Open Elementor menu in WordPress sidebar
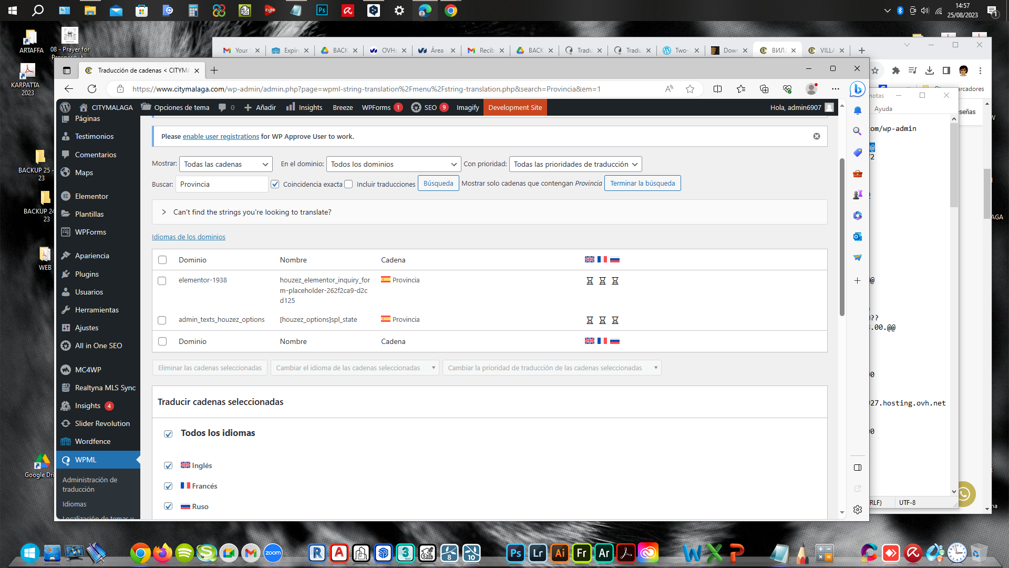The image size is (1009, 568). [91, 196]
